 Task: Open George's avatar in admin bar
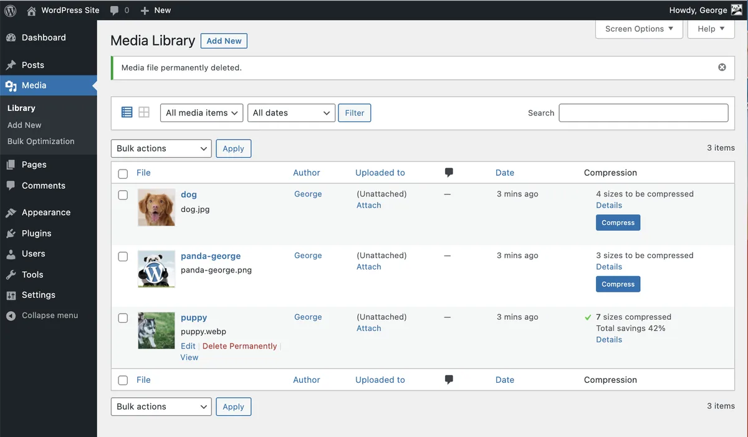[x=736, y=10]
